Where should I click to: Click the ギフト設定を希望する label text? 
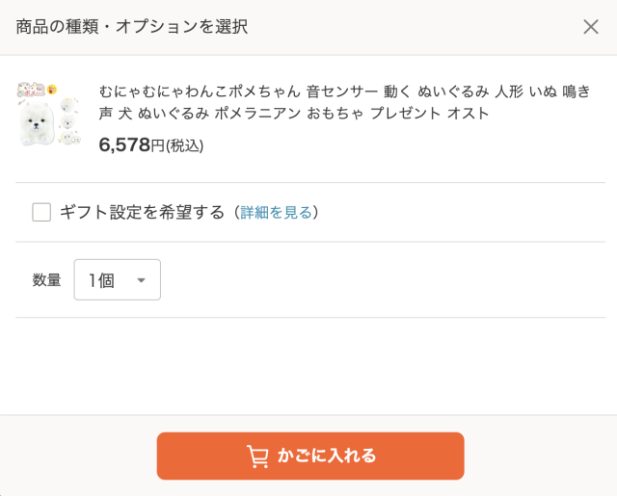(142, 212)
